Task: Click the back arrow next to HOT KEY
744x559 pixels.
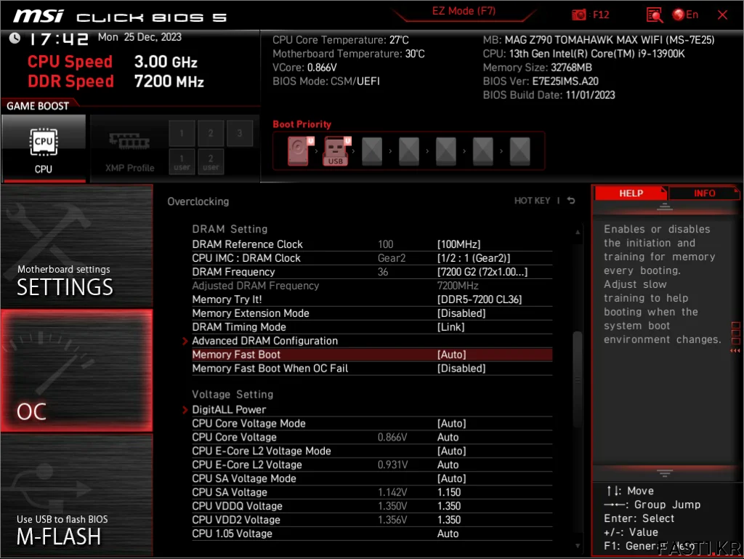Action: pos(571,201)
